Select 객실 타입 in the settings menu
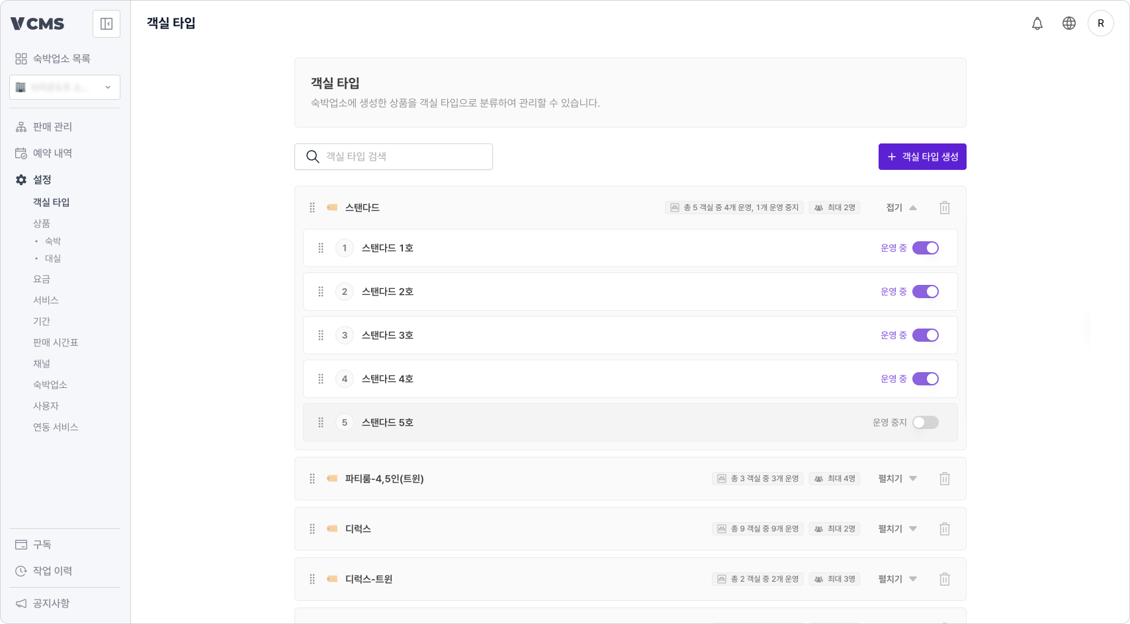The image size is (1130, 624). 51,202
